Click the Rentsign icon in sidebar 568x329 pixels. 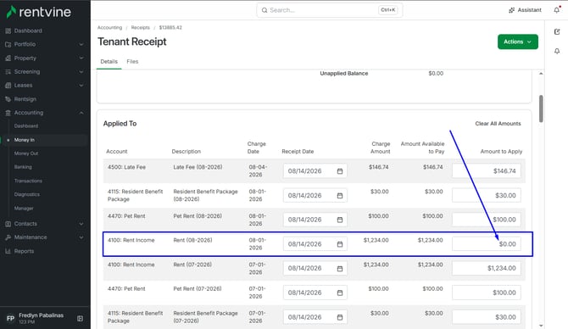(8, 99)
